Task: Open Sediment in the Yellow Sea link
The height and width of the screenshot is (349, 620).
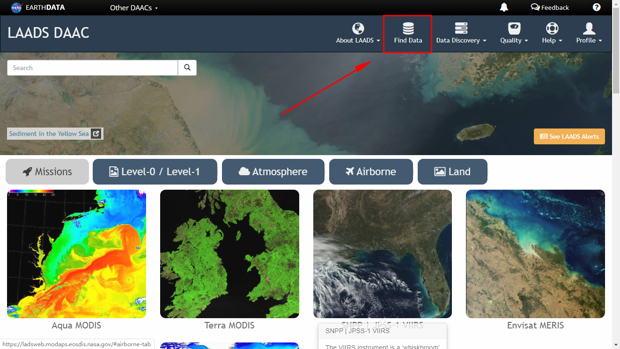Action: tap(49, 134)
